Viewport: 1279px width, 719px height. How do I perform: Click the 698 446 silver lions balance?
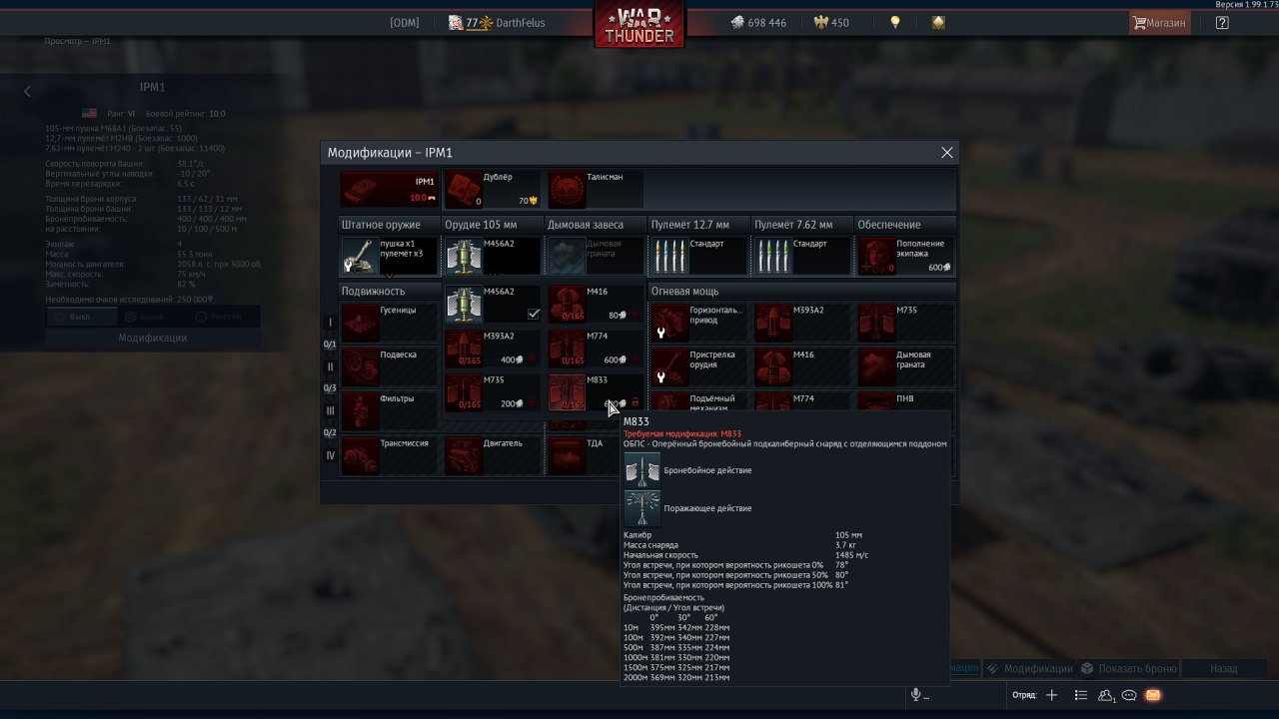pyautogui.click(x=758, y=23)
